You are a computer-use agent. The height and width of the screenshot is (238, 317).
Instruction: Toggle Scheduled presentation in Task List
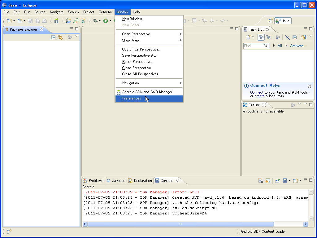click(268, 37)
